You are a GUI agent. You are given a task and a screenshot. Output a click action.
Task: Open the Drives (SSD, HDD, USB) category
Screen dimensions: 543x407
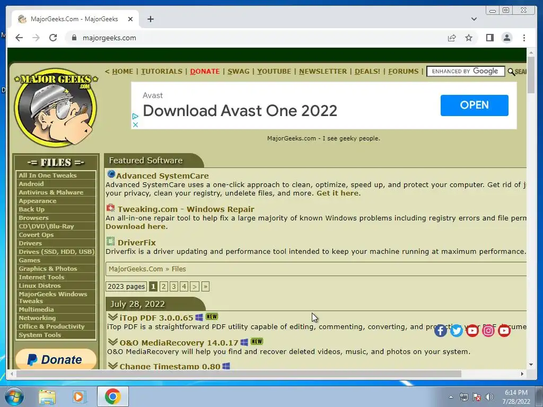point(55,252)
